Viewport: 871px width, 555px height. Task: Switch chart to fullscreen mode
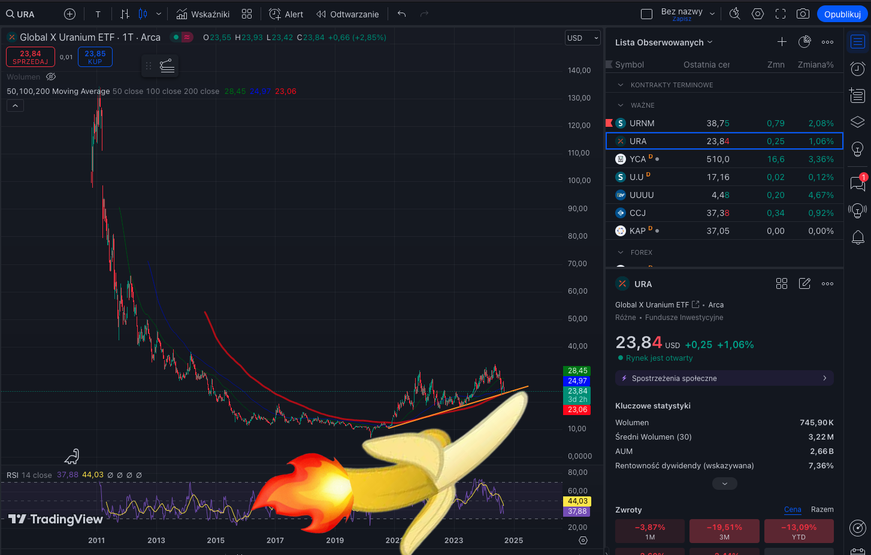click(781, 14)
